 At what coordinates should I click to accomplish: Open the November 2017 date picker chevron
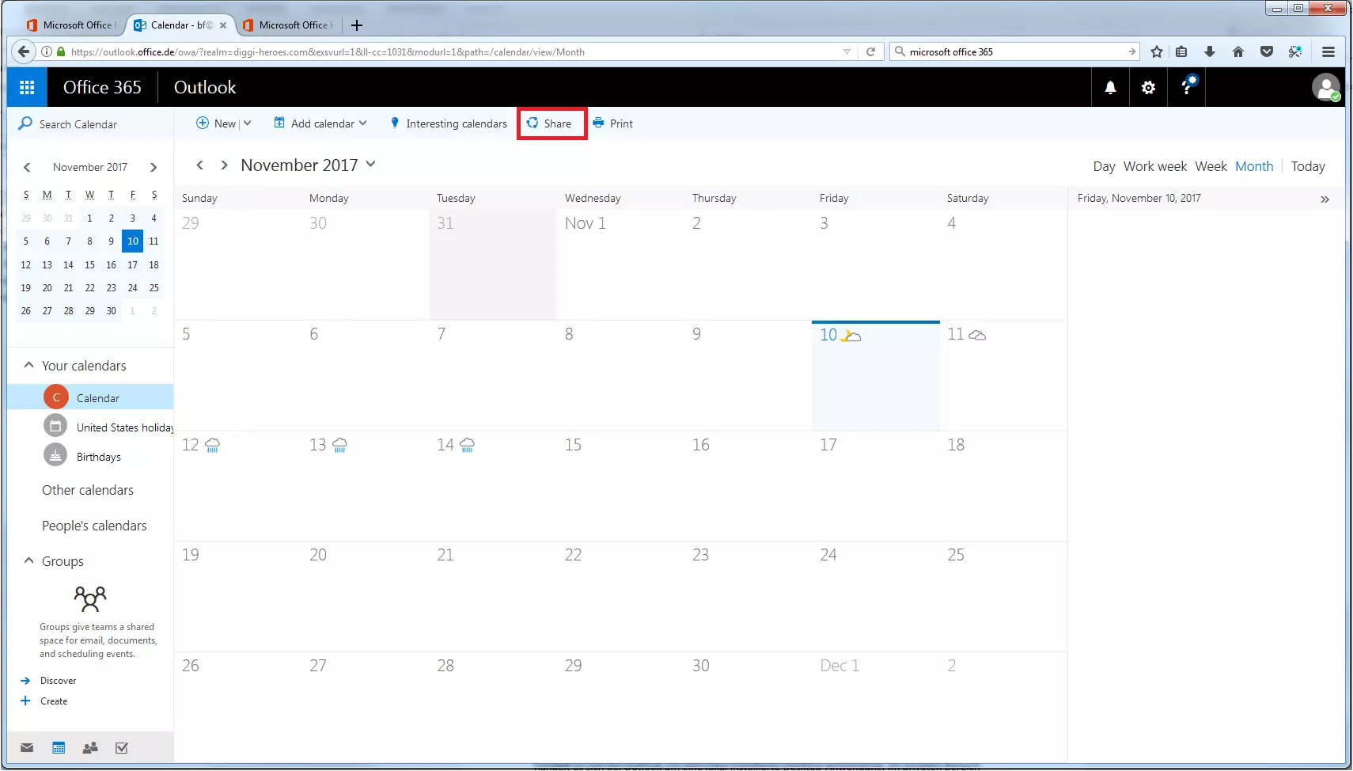(x=371, y=165)
